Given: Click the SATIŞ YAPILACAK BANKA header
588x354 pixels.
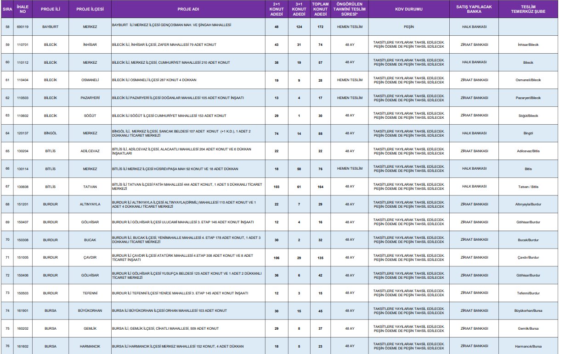Looking at the screenshot, I should point(474,9).
